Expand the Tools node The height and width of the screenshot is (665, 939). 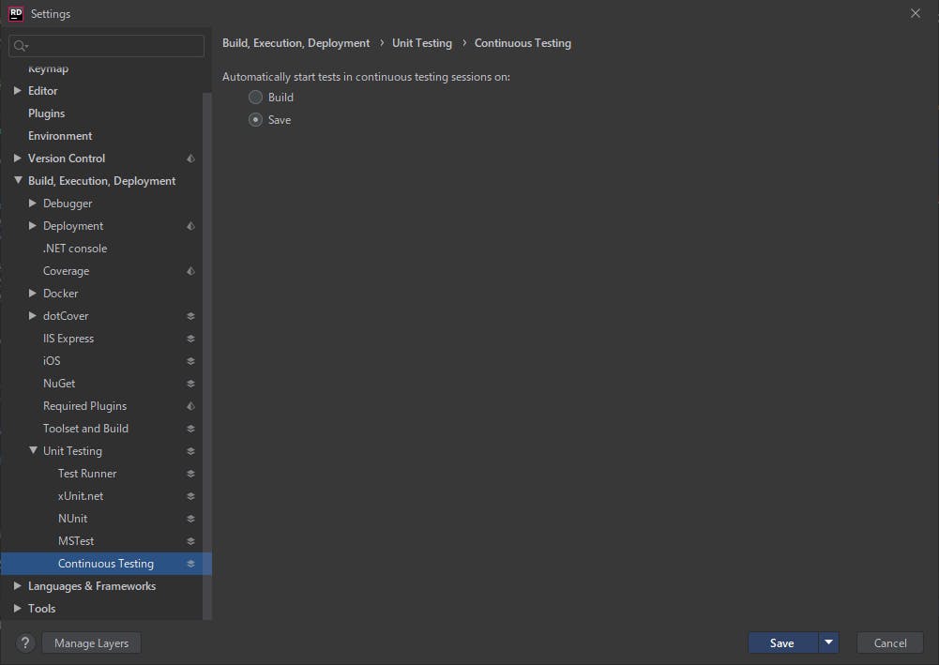point(18,608)
